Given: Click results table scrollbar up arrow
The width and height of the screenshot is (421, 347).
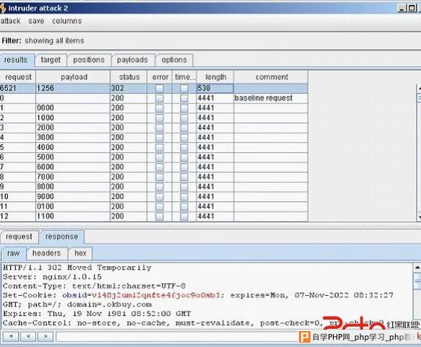Looking at the screenshot, I should coord(419,88).
